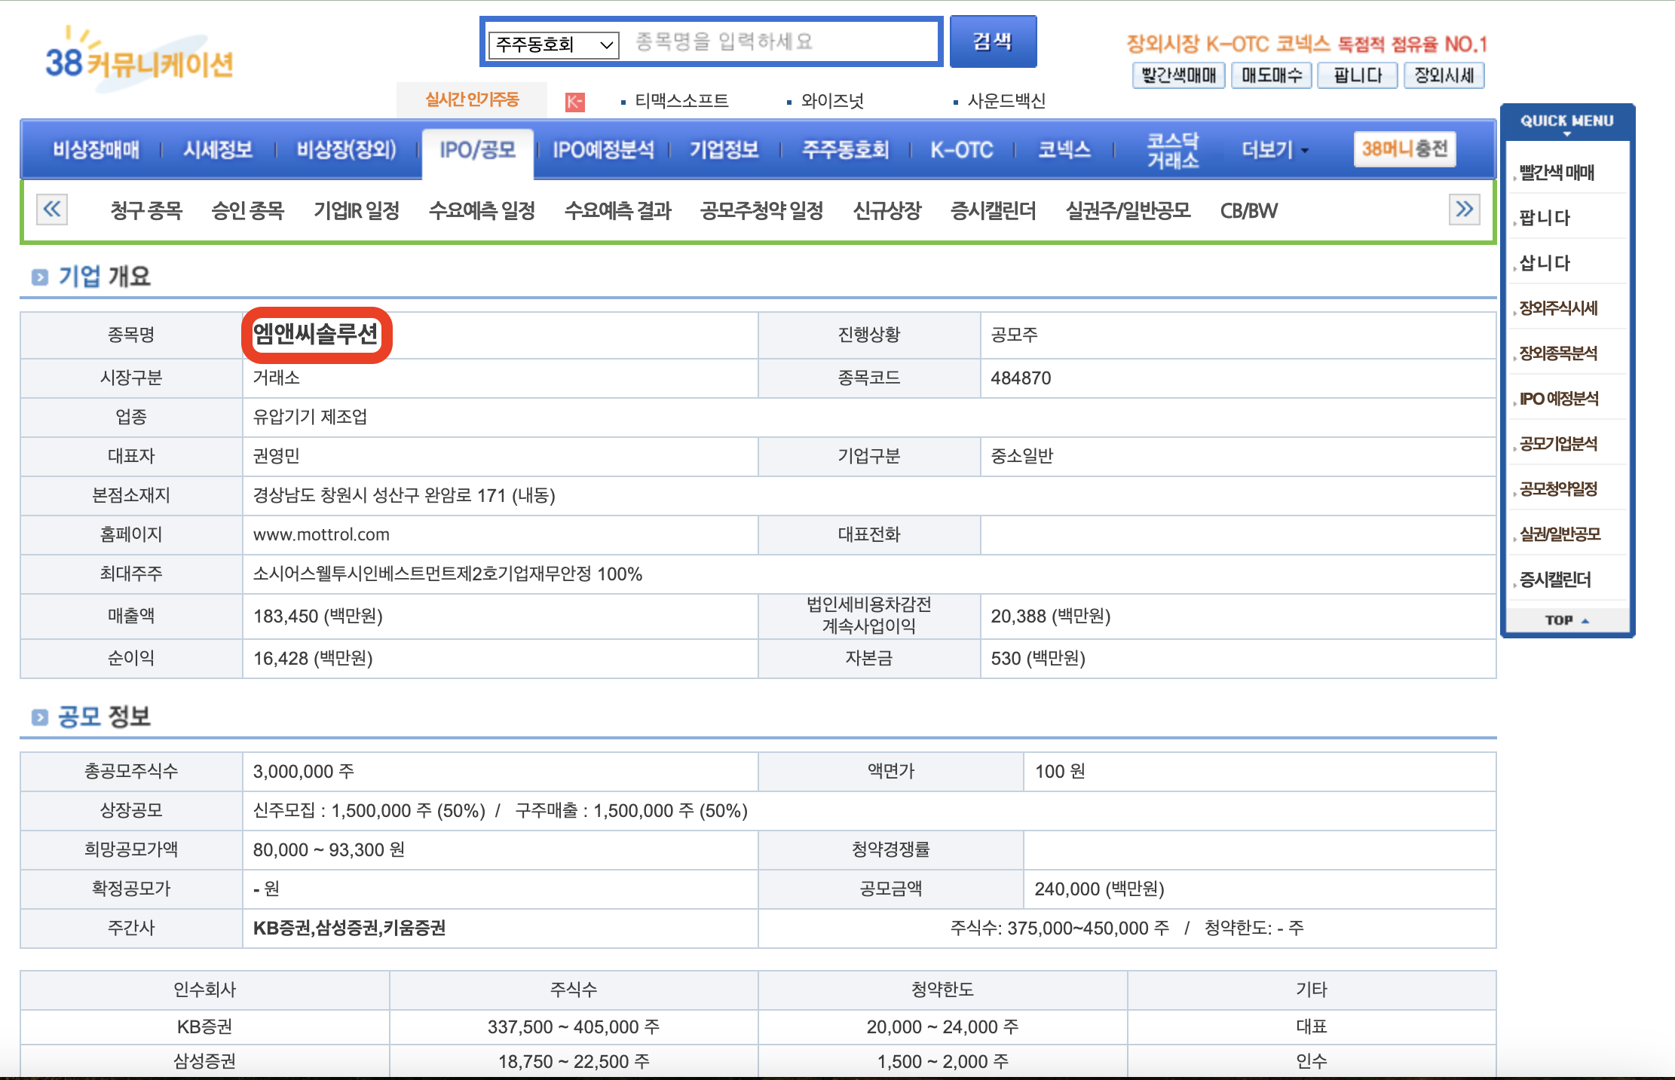This screenshot has height=1080, width=1675.
Task: Click trending stock 티맥스소프트
Action: click(x=681, y=101)
